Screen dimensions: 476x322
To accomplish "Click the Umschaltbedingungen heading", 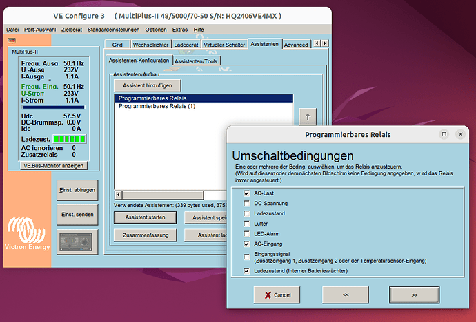I will (x=292, y=156).
